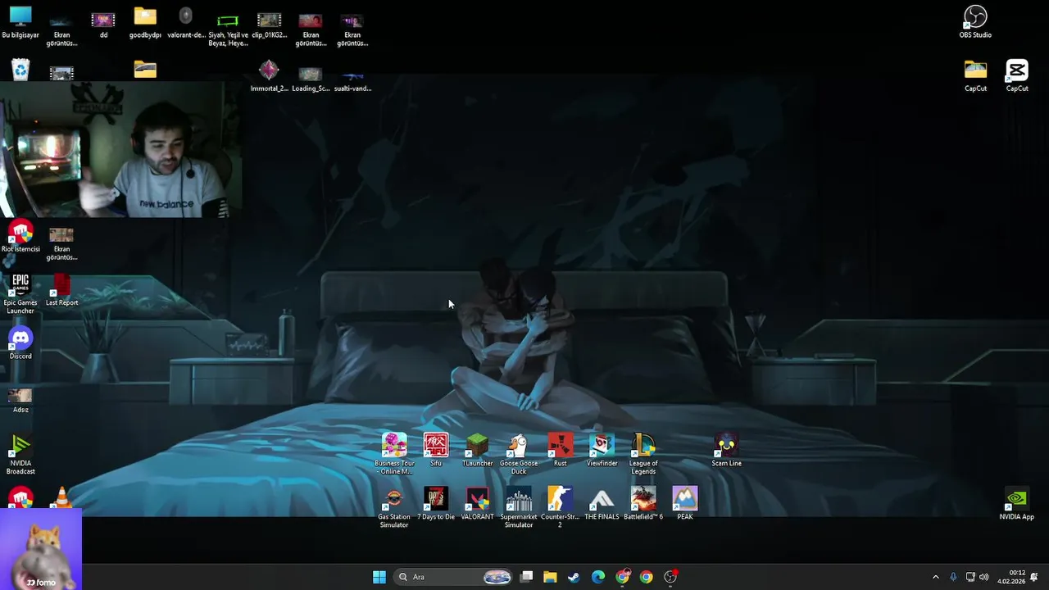Launch the Rust game shortcut
This screenshot has height=590, width=1049.
pos(560,450)
